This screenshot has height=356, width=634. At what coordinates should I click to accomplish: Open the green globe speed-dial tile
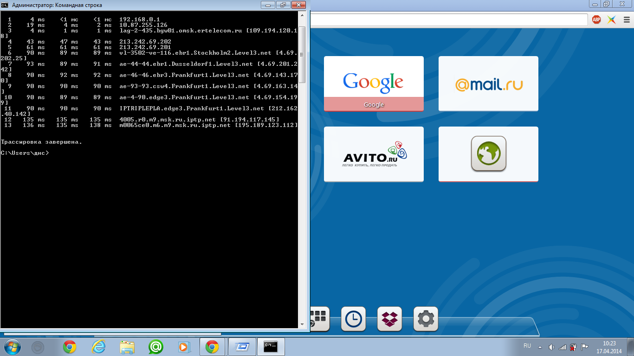click(x=488, y=154)
